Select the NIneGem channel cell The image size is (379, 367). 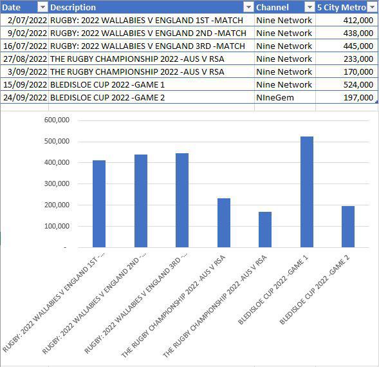pos(285,97)
